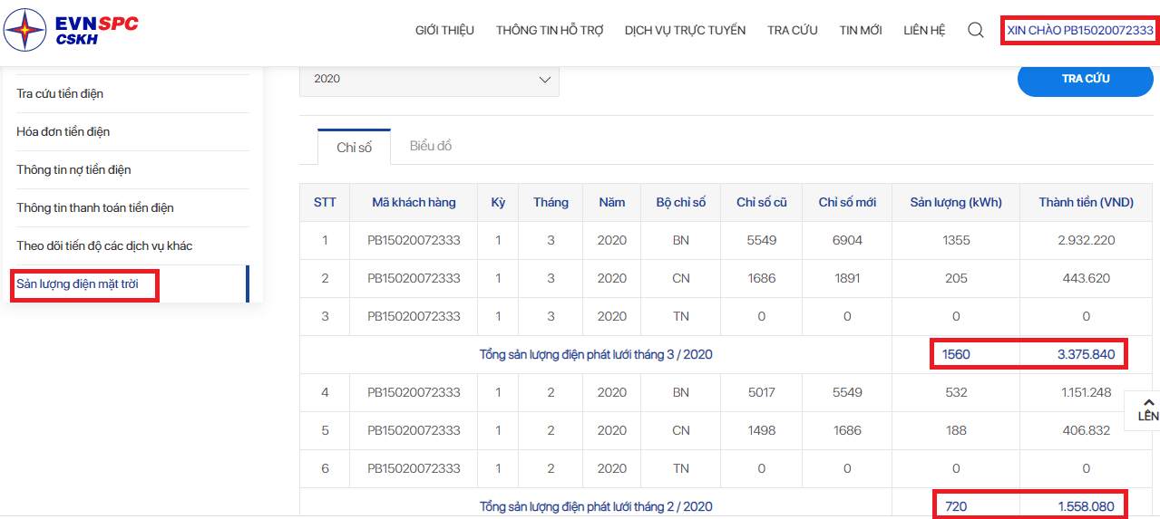This screenshot has height=519, width=1160.
Task: Open DỊCH VỤ TRỰC TUYẾN menu
Action: click(x=685, y=30)
